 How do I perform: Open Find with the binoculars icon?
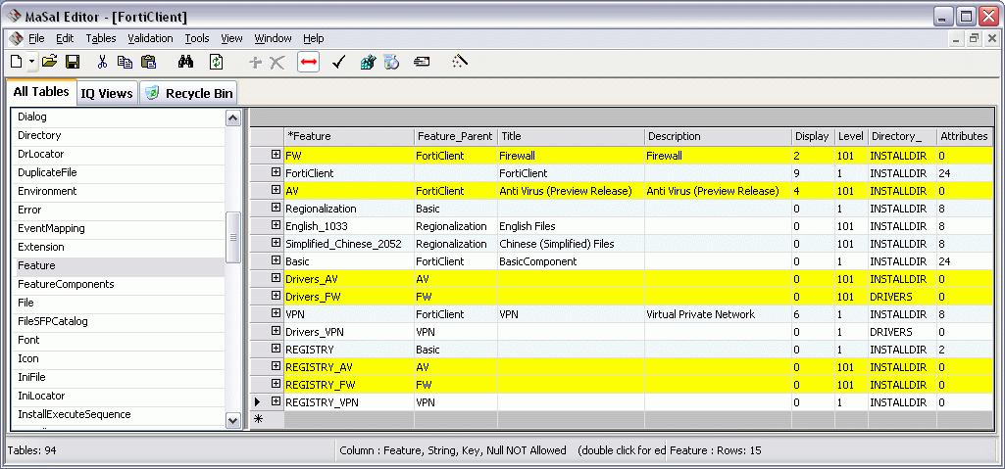[x=185, y=62]
